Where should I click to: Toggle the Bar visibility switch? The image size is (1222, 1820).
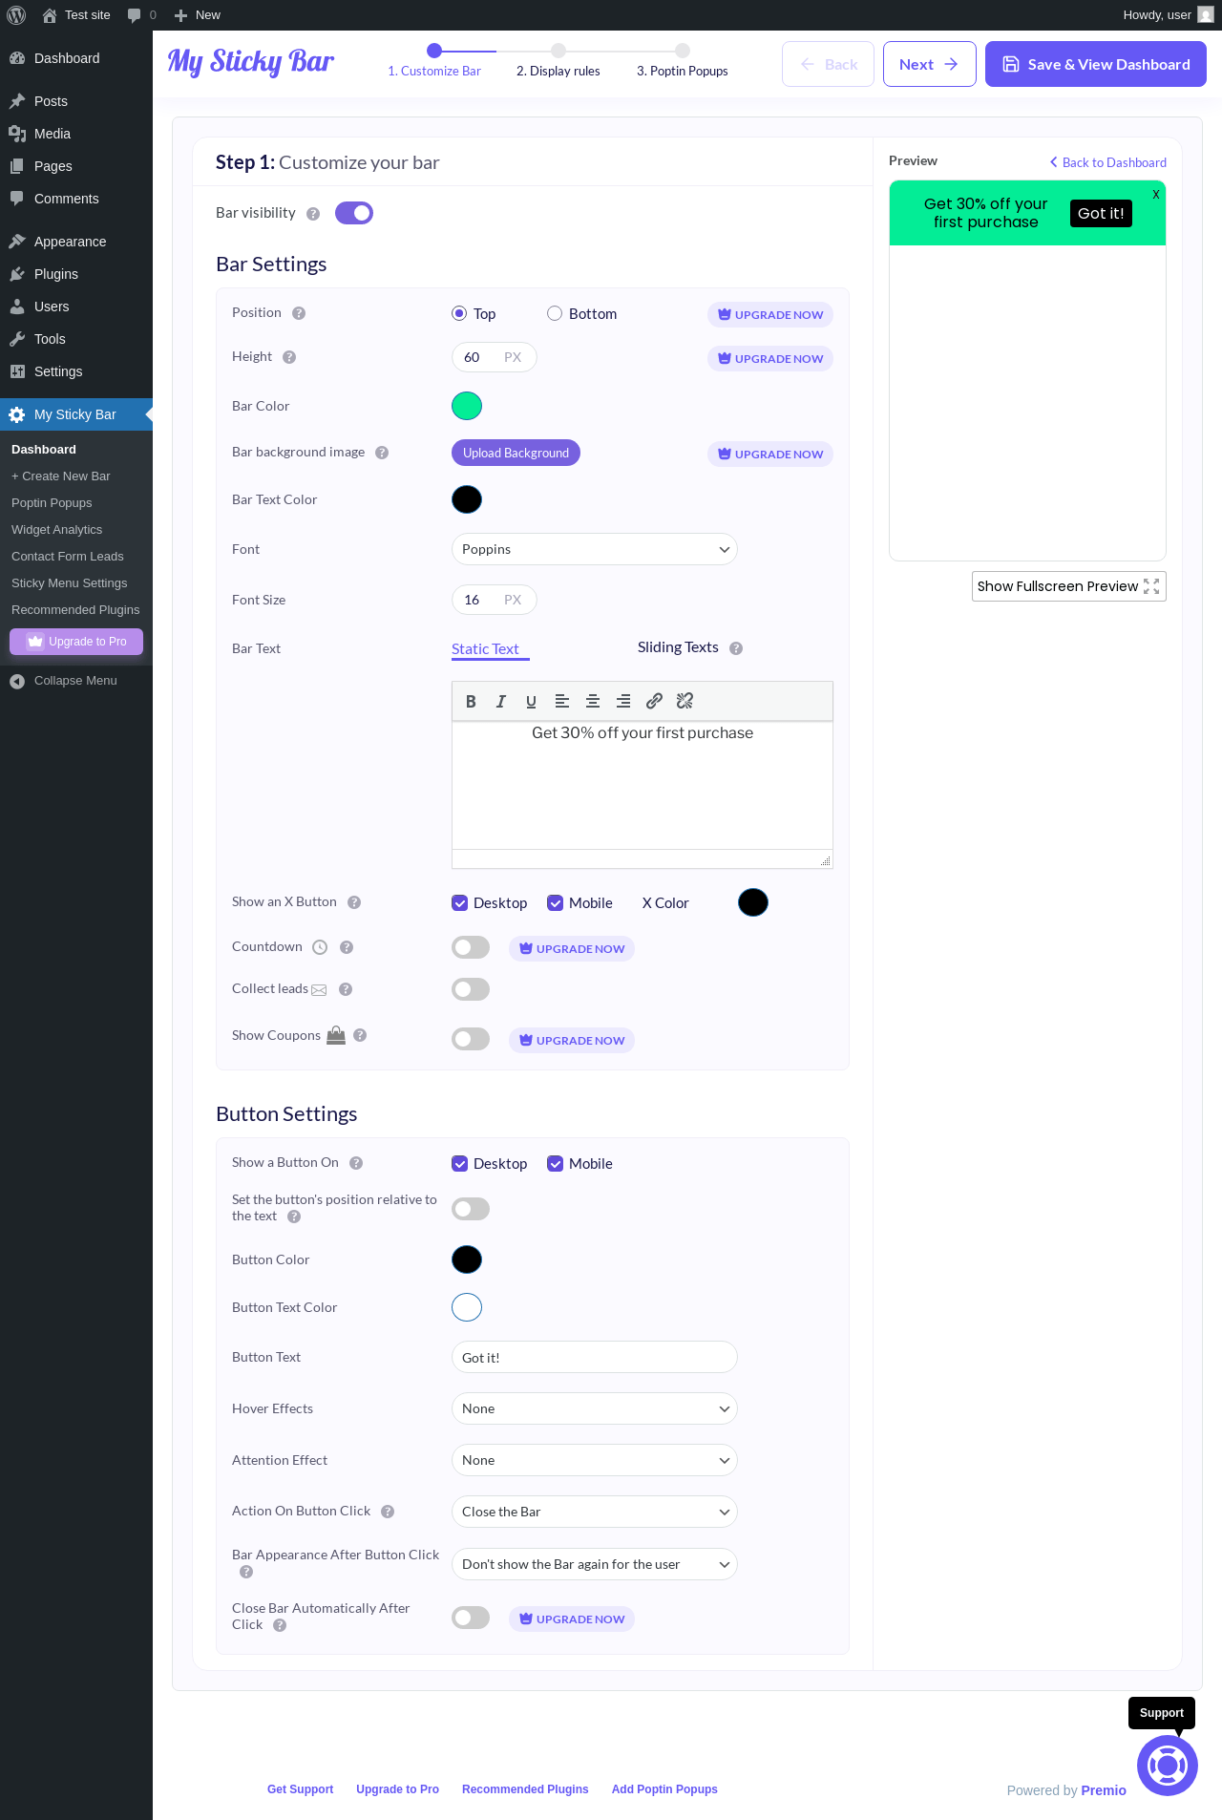pyautogui.click(x=354, y=213)
